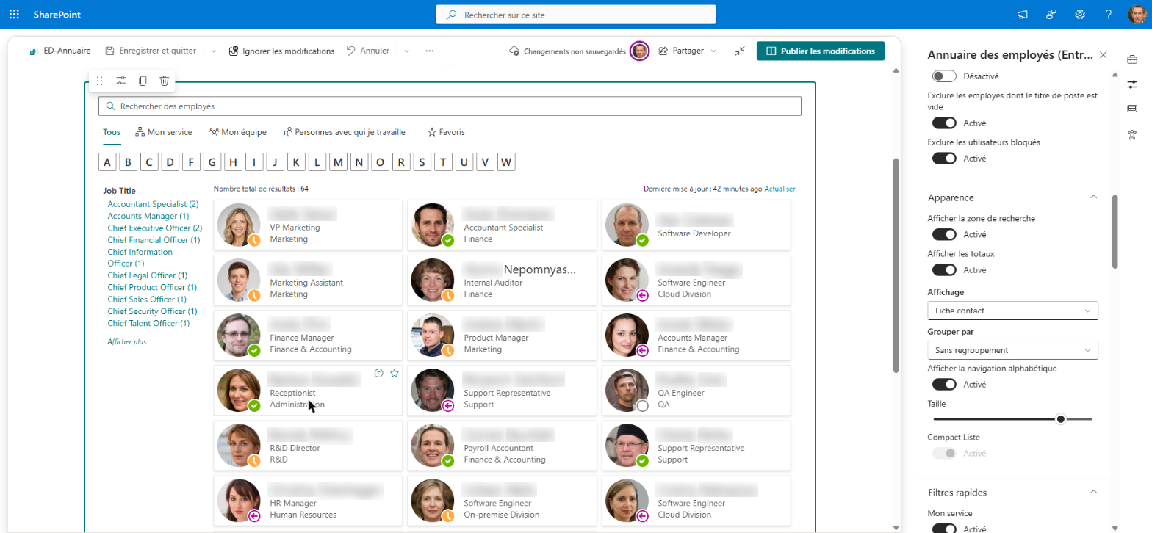Switch to Mon équipe tab

point(238,132)
